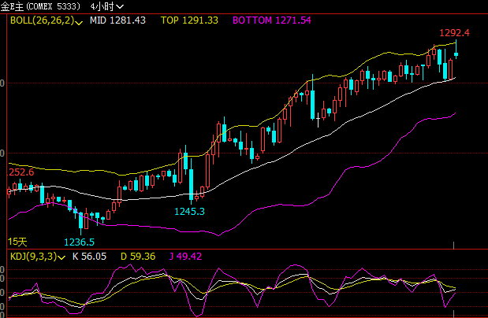488x318 pixels.
Task: Click the candlestick above the 1245.3 label
Action: 191,182
